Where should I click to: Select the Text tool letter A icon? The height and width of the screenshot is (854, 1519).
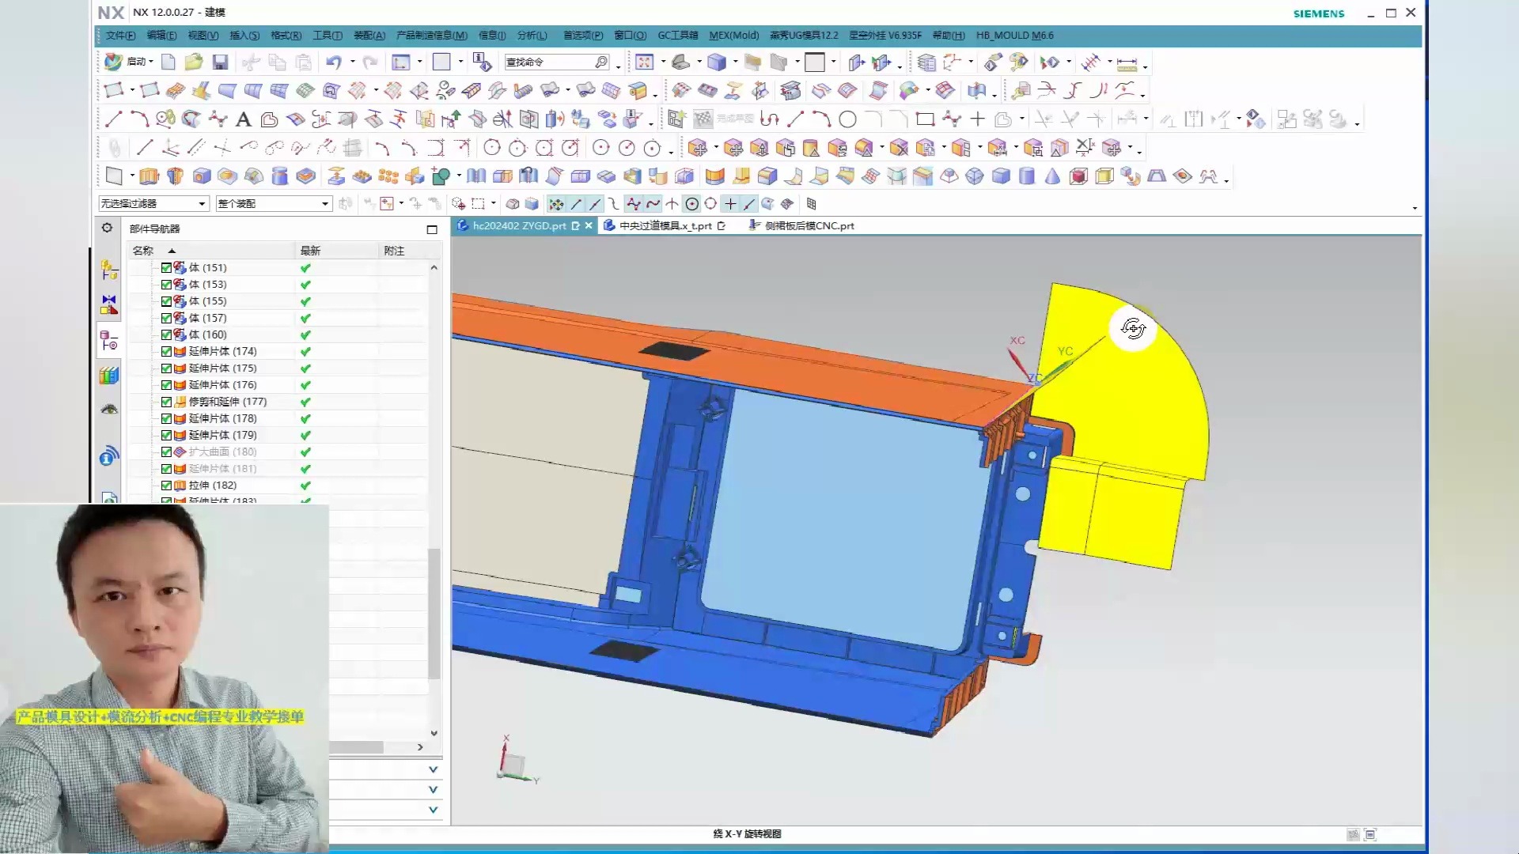click(244, 119)
